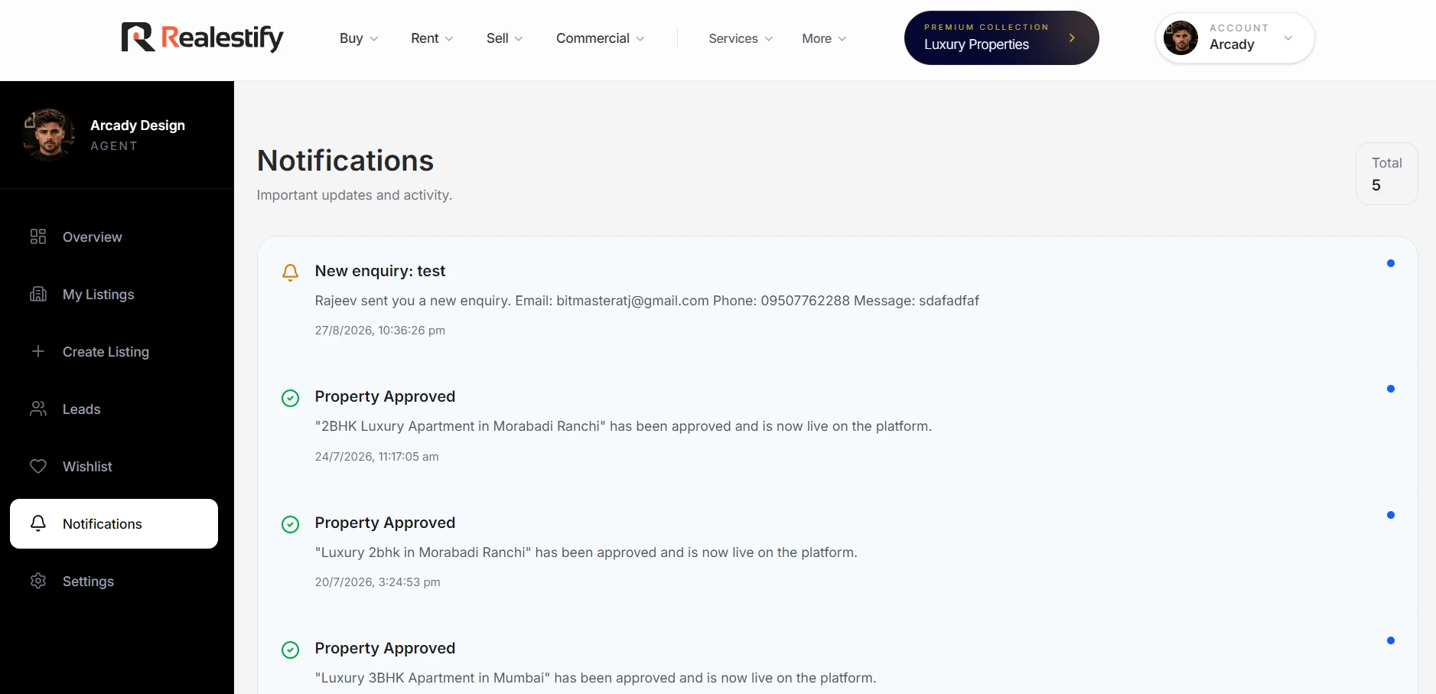Click the check icon for Luxury 3BHK Mumbai approval
1436x694 pixels.
[290, 650]
